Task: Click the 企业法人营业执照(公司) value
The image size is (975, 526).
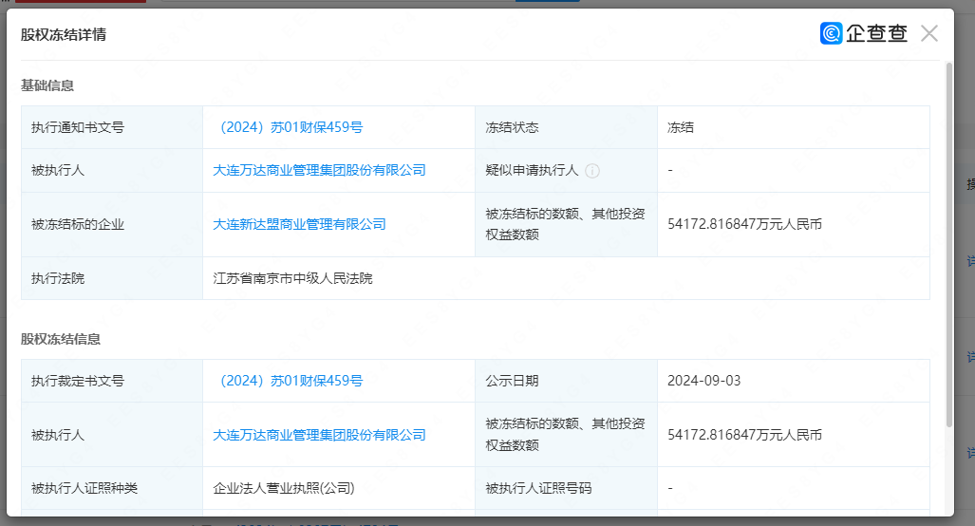Action: pyautogui.click(x=284, y=489)
